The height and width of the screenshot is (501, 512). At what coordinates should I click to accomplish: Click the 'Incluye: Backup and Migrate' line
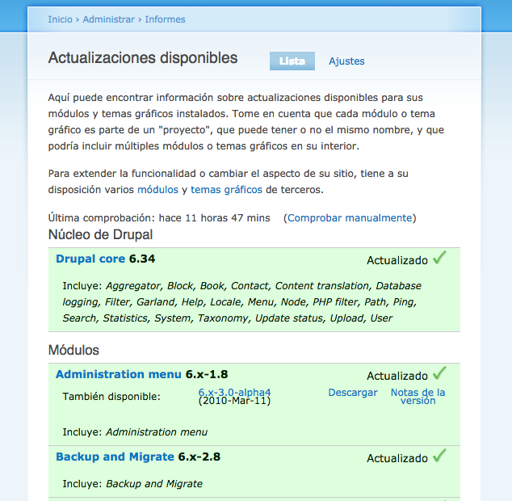click(132, 484)
